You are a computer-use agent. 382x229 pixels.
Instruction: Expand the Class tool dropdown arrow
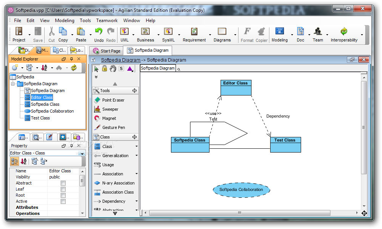(x=137, y=146)
